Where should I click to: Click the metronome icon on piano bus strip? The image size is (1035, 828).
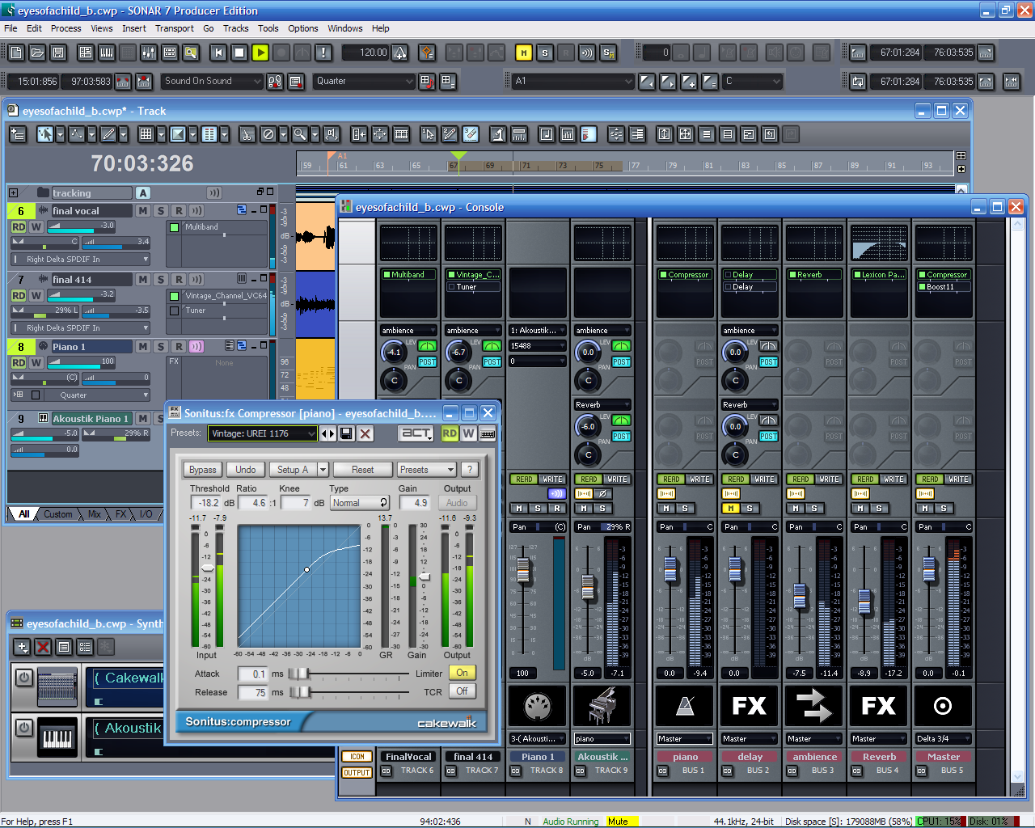(684, 706)
